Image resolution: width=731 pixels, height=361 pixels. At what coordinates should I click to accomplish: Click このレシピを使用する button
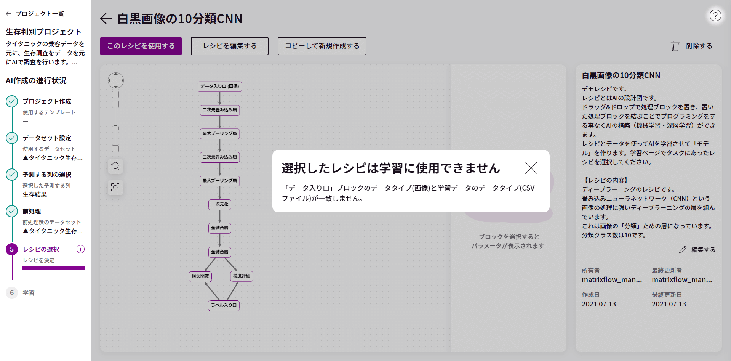coord(141,46)
